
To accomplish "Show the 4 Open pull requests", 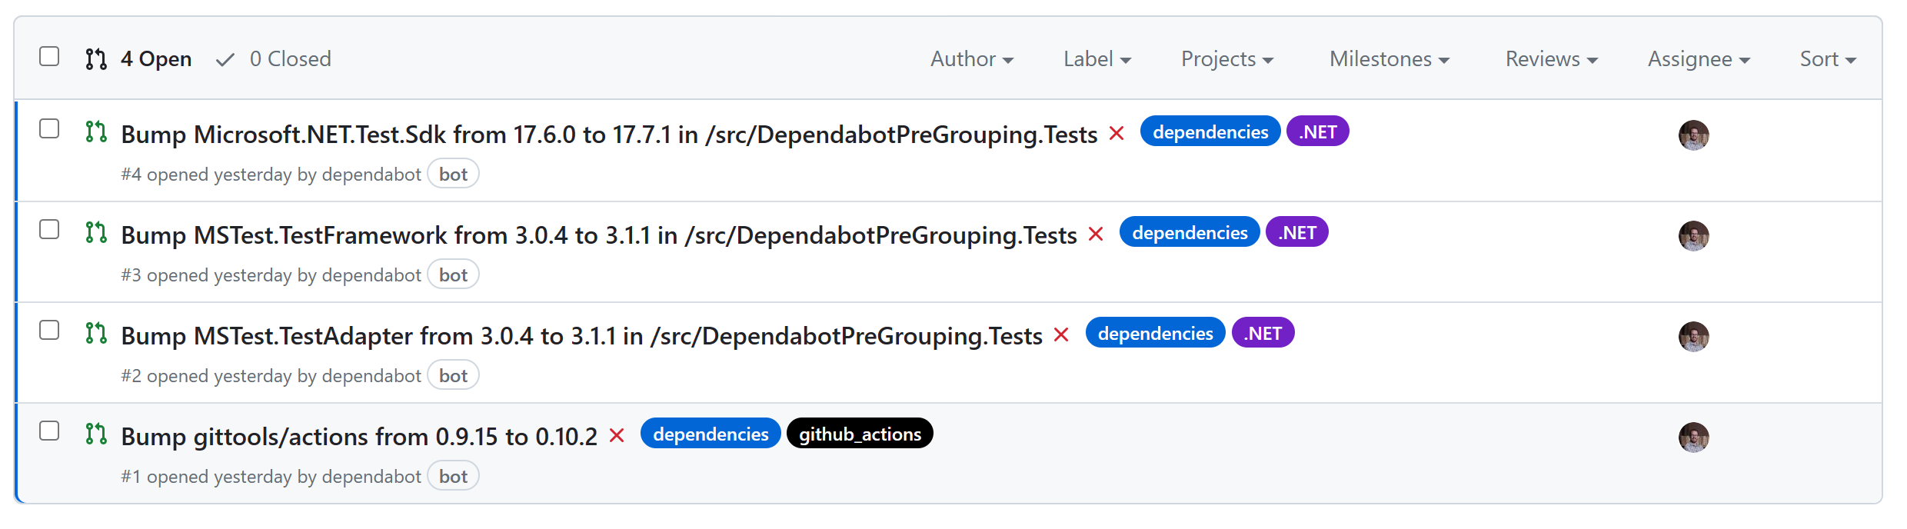I will (x=139, y=58).
